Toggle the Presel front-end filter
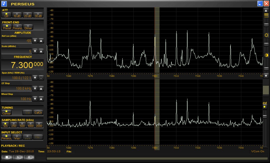 7,27
